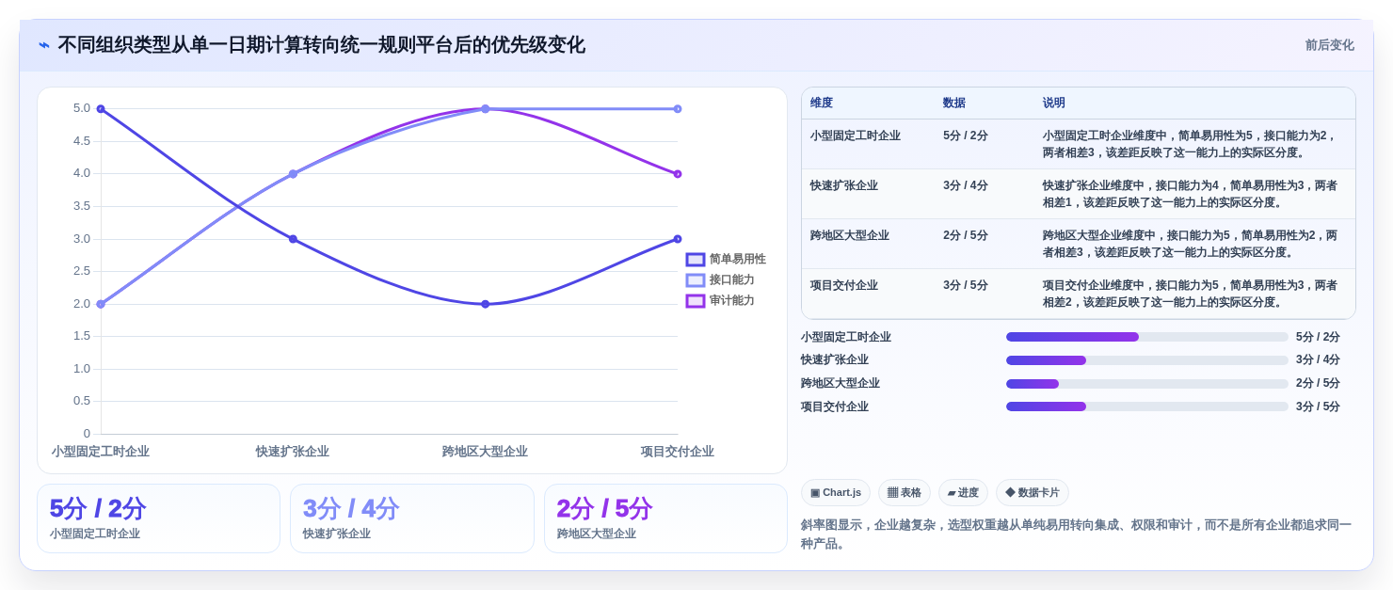Toggle 简单易用性 legend swatch
1393x590 pixels.
(x=696, y=260)
